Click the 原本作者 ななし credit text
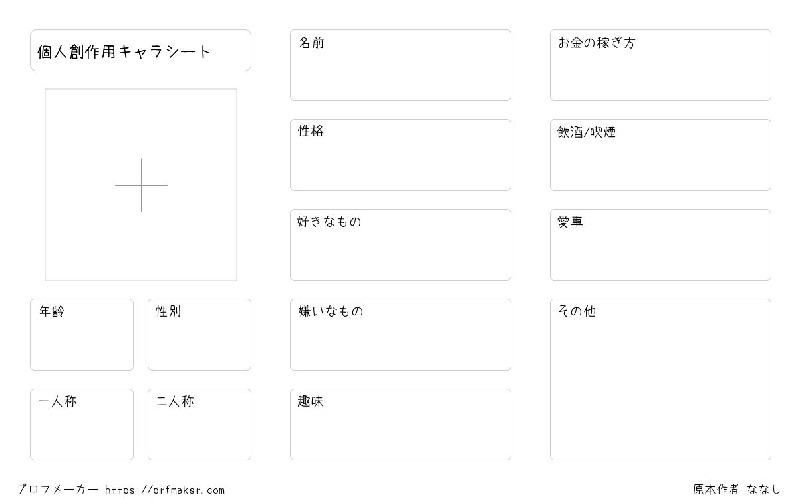The width and height of the screenshot is (798, 499). point(737,490)
